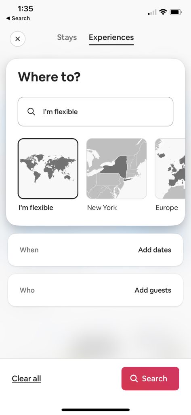Select the Experiences tab
The image size is (191, 415).
coord(111,37)
